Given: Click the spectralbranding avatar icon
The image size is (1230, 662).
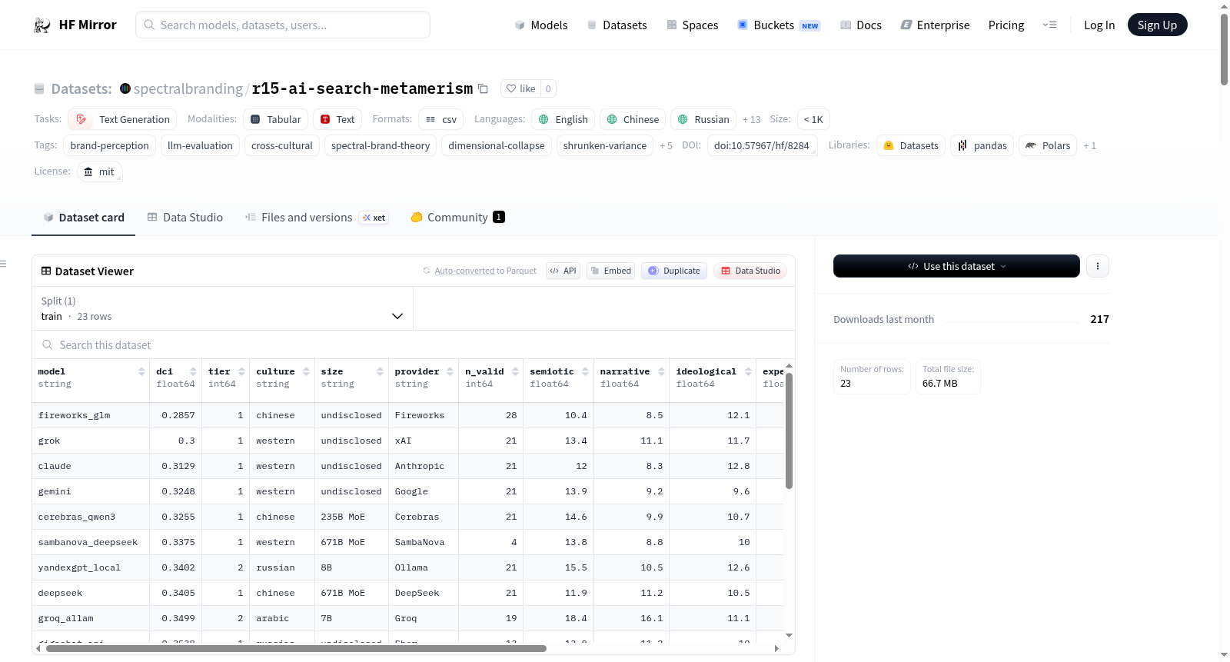Looking at the screenshot, I should click(125, 88).
